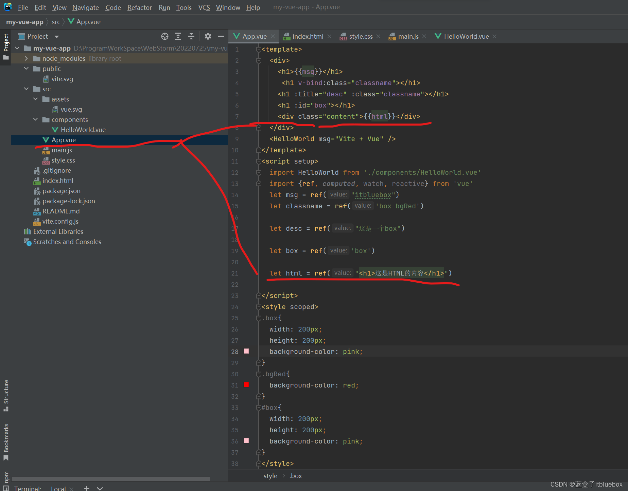Open terminal sessions dropdown arrow

[x=100, y=488]
